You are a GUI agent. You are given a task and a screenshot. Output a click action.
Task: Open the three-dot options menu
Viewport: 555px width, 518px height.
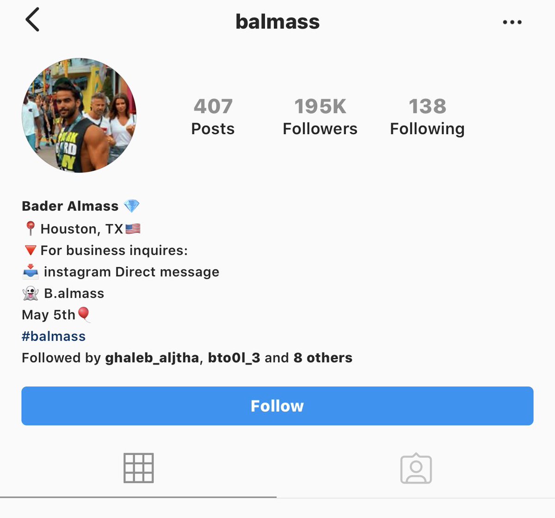click(512, 22)
